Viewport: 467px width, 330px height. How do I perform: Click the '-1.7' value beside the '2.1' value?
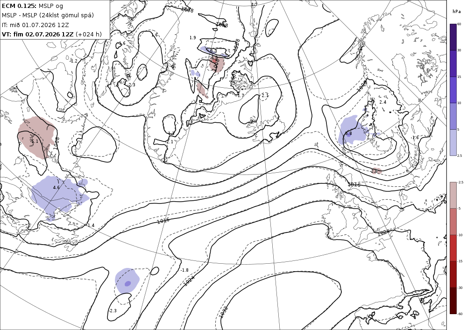coord(241,96)
